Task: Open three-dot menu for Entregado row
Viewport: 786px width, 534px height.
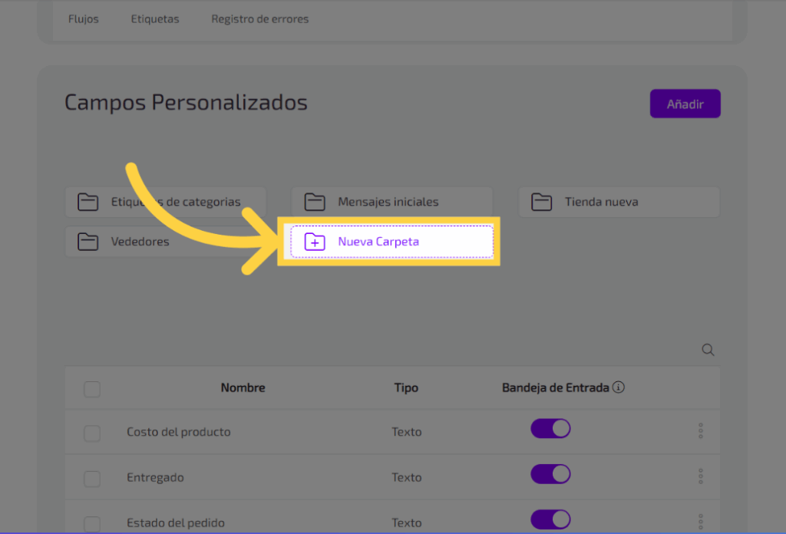Action: click(701, 476)
